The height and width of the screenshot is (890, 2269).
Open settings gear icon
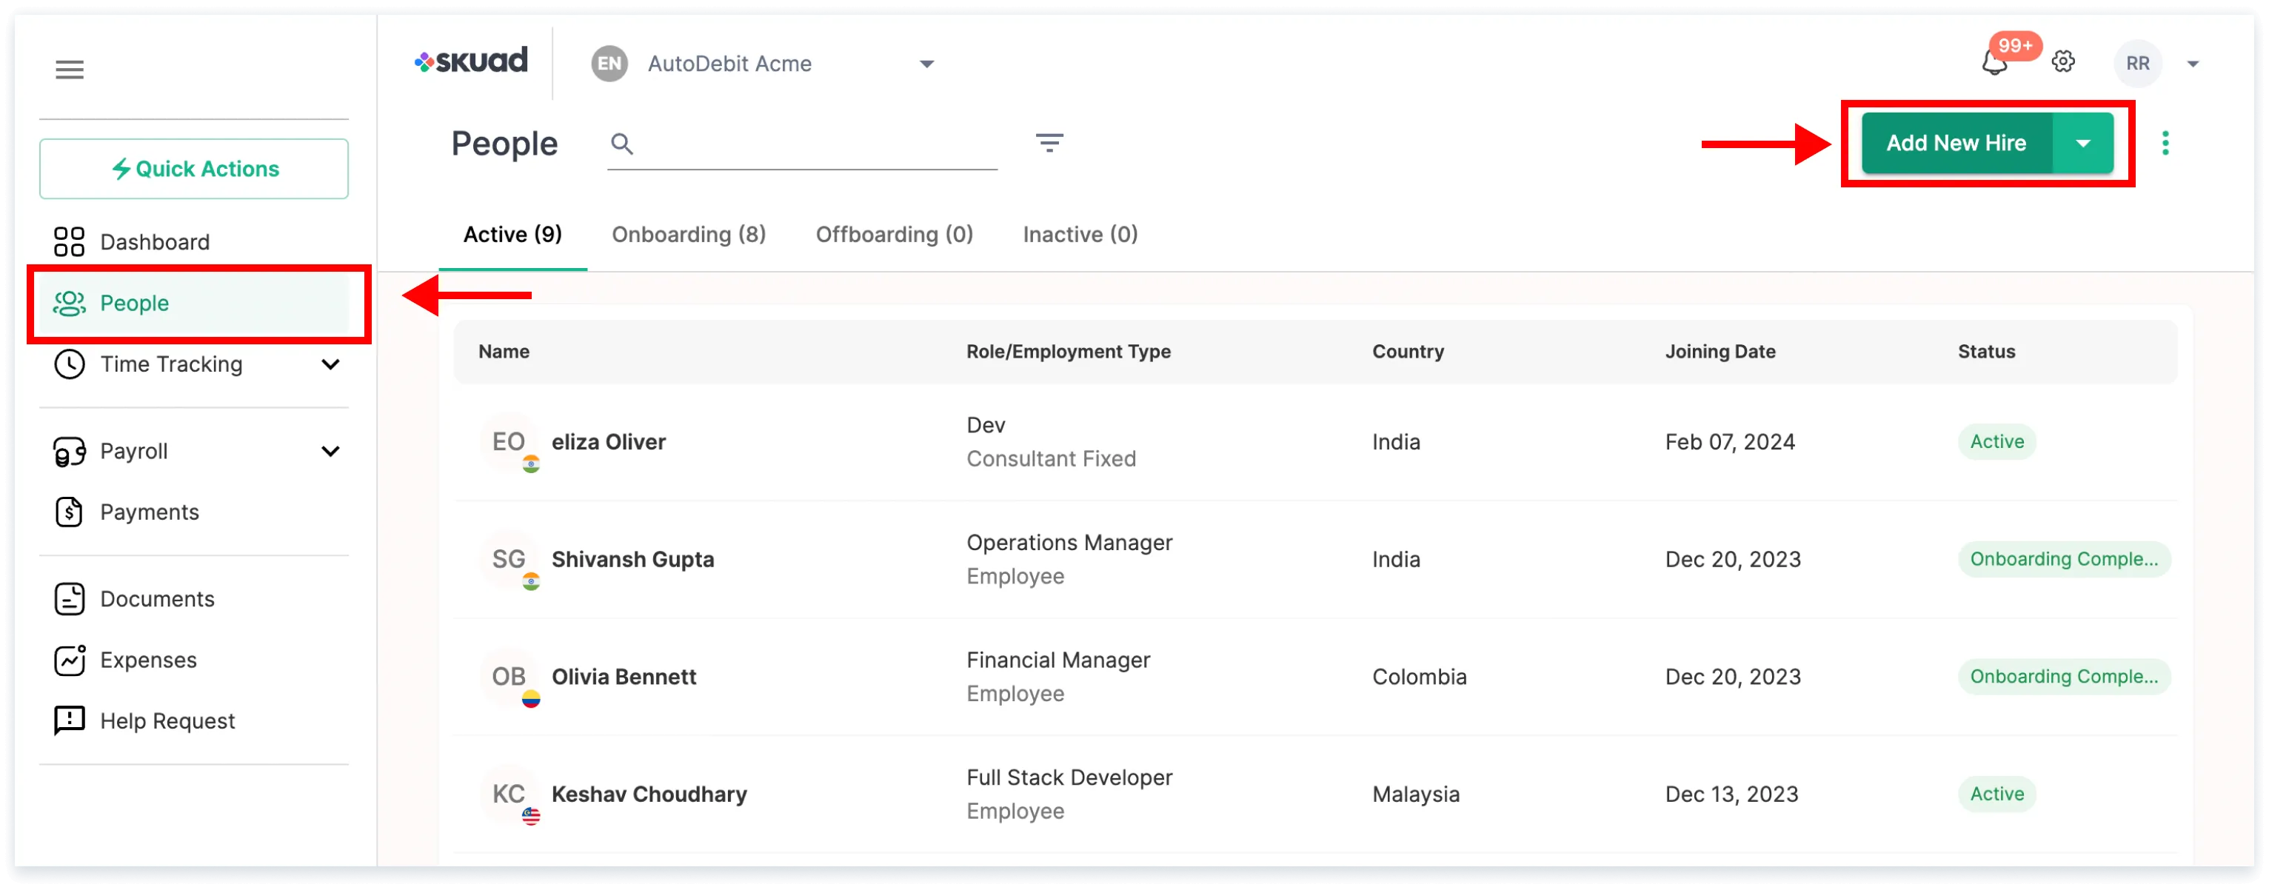coord(2063,62)
